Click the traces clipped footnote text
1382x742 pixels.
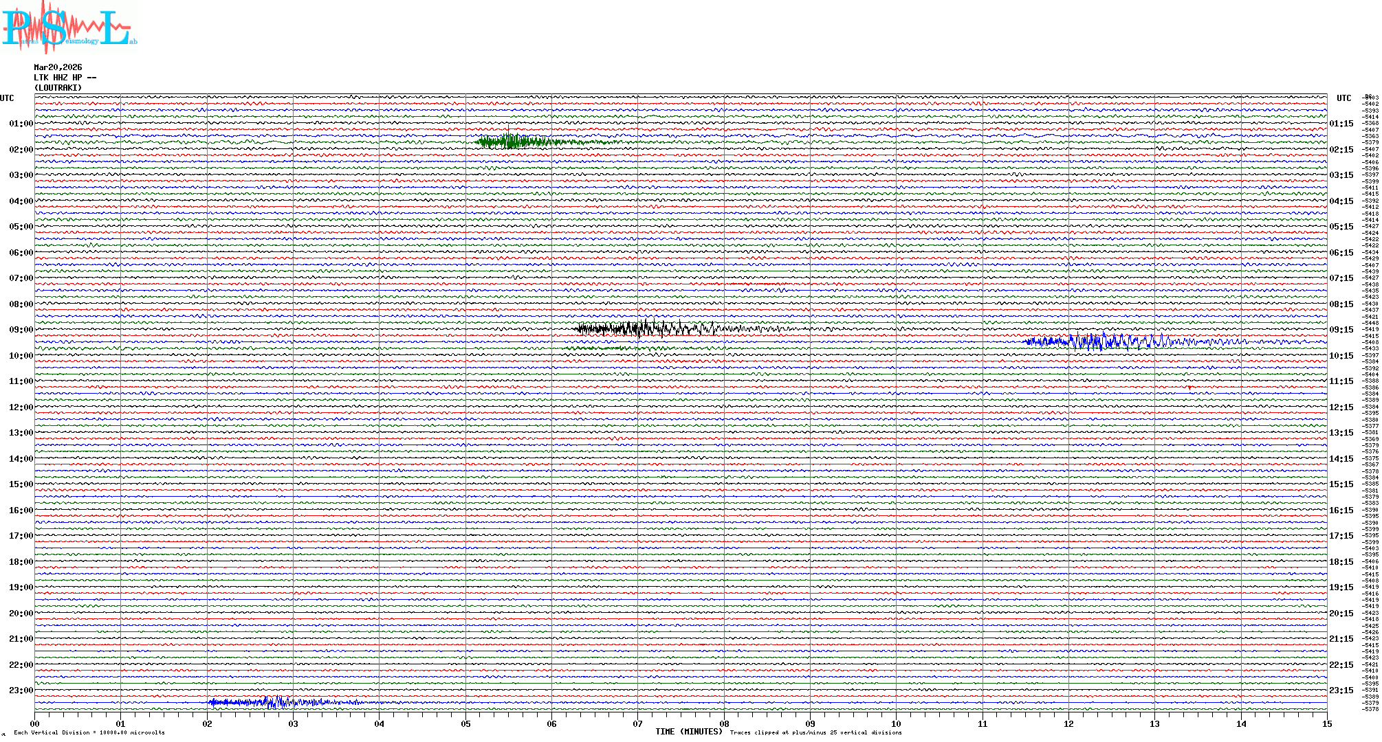coord(815,732)
